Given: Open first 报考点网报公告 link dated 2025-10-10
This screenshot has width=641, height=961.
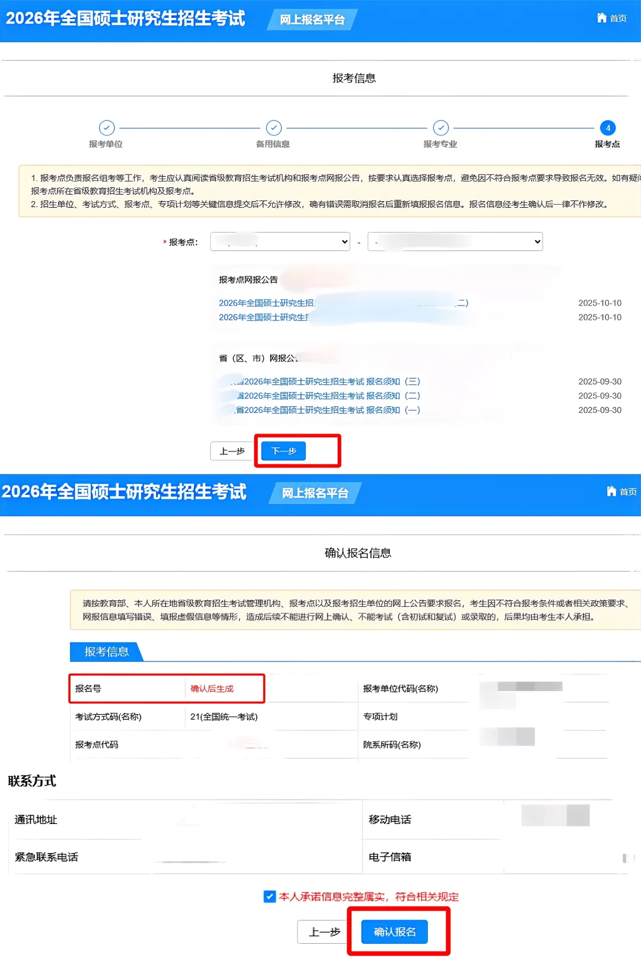Looking at the screenshot, I should [x=344, y=303].
